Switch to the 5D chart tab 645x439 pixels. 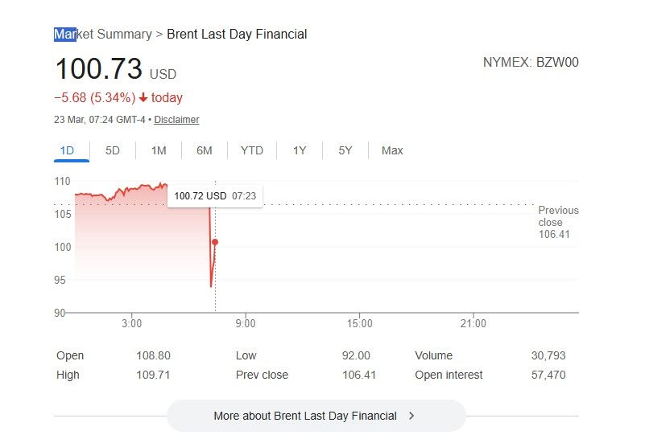[x=113, y=150]
